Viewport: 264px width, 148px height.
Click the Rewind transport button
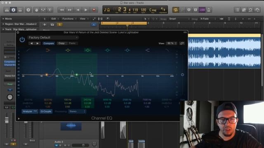(x=62, y=10)
